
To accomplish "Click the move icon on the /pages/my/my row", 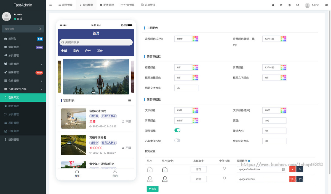I will tap(300, 179).
